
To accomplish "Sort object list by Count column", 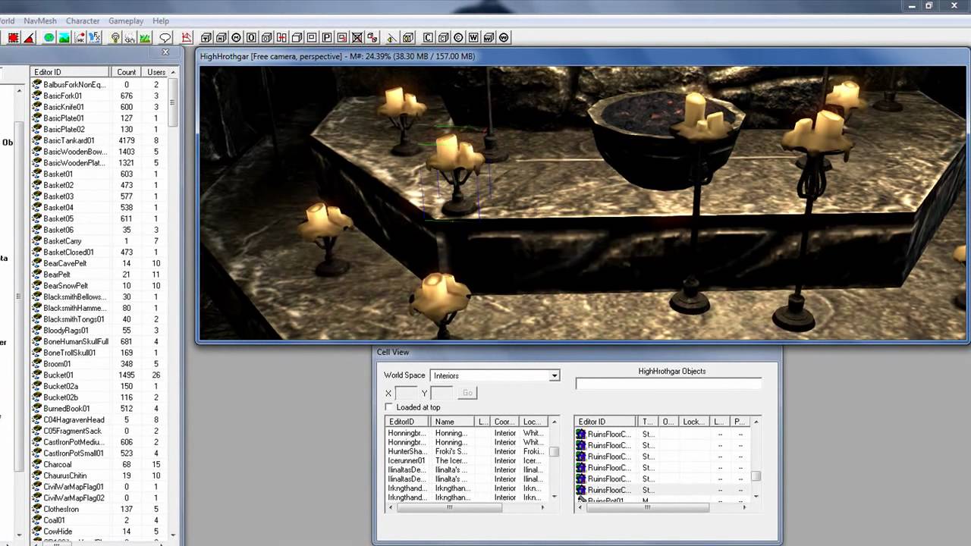I will click(x=126, y=72).
